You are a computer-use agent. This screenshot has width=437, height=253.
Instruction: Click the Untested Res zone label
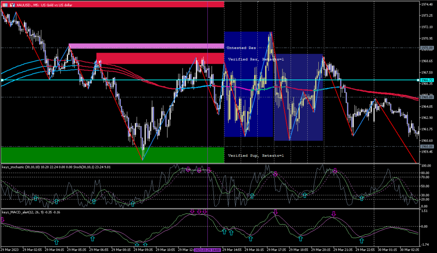242,48
